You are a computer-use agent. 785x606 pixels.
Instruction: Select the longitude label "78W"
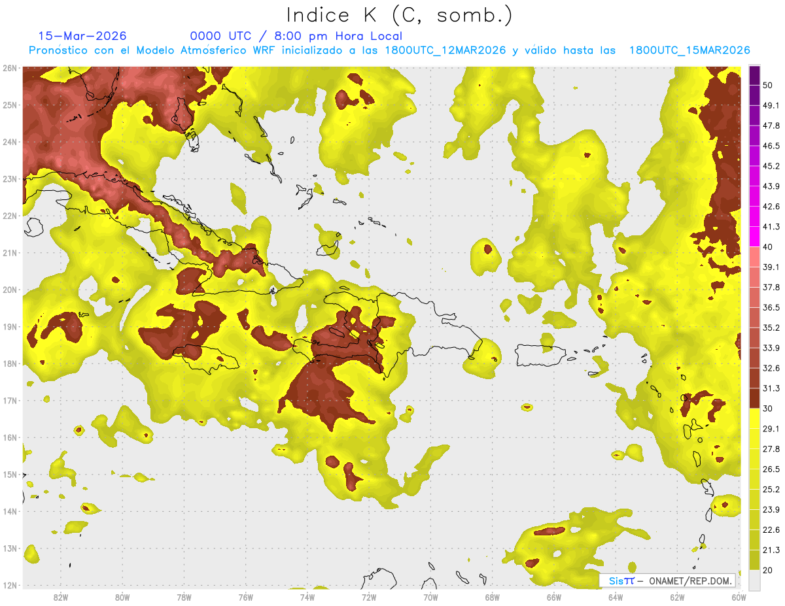(x=184, y=597)
